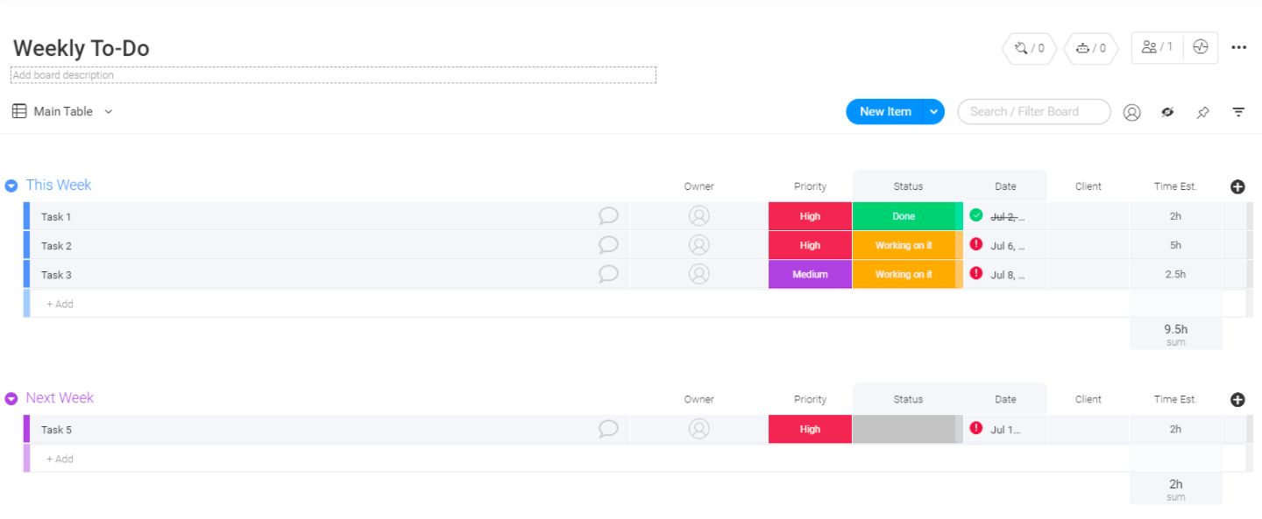Open the board Integrations icon
The height and width of the screenshot is (519, 1262).
1021,48
